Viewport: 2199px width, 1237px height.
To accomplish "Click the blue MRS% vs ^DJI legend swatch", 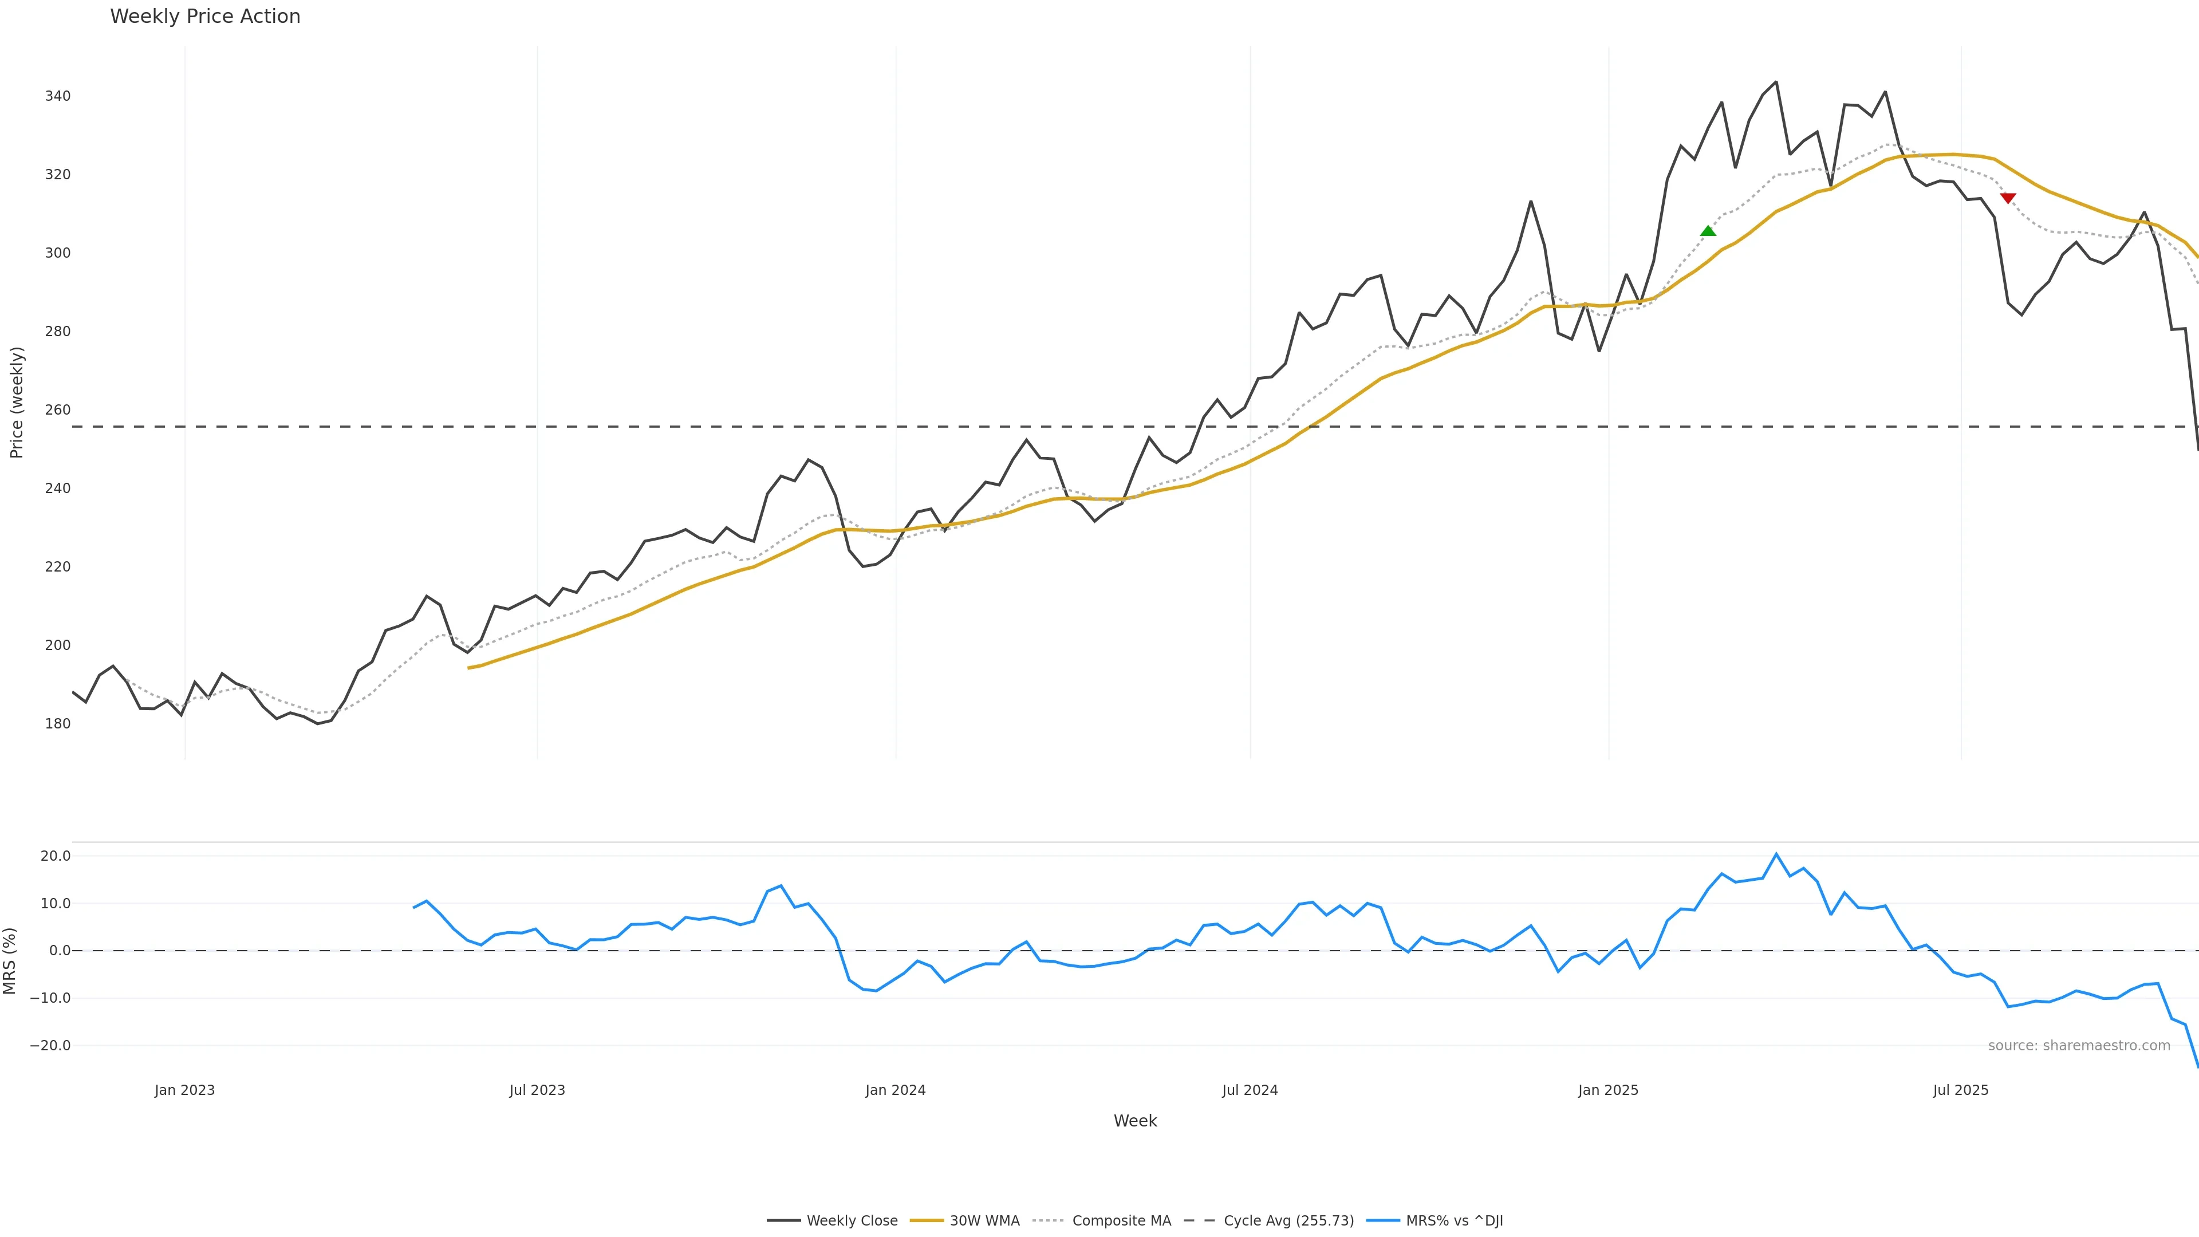I will [1383, 1221].
